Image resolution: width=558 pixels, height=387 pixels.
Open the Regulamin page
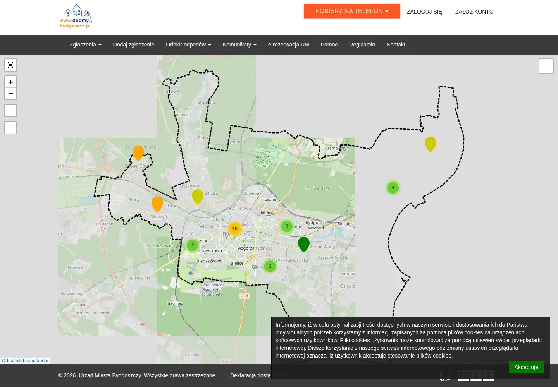362,45
